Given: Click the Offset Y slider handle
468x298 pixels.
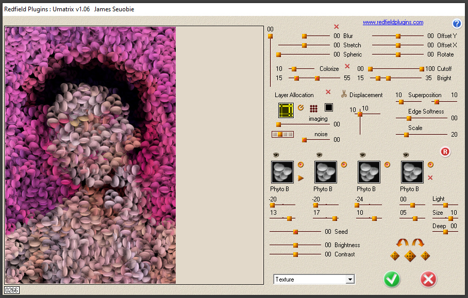Looking at the screenshot, I should (398, 36).
